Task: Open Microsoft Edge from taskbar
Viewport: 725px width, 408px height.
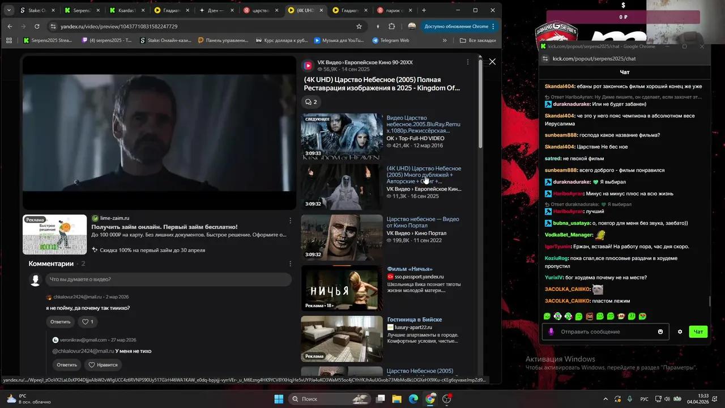Action: pos(413,399)
